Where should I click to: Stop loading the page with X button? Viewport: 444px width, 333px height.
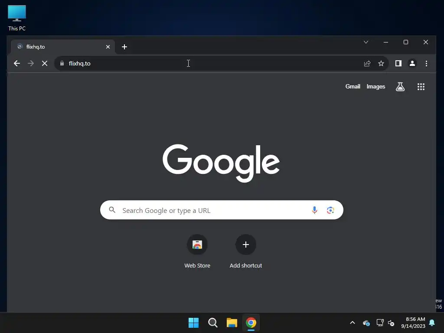point(45,63)
